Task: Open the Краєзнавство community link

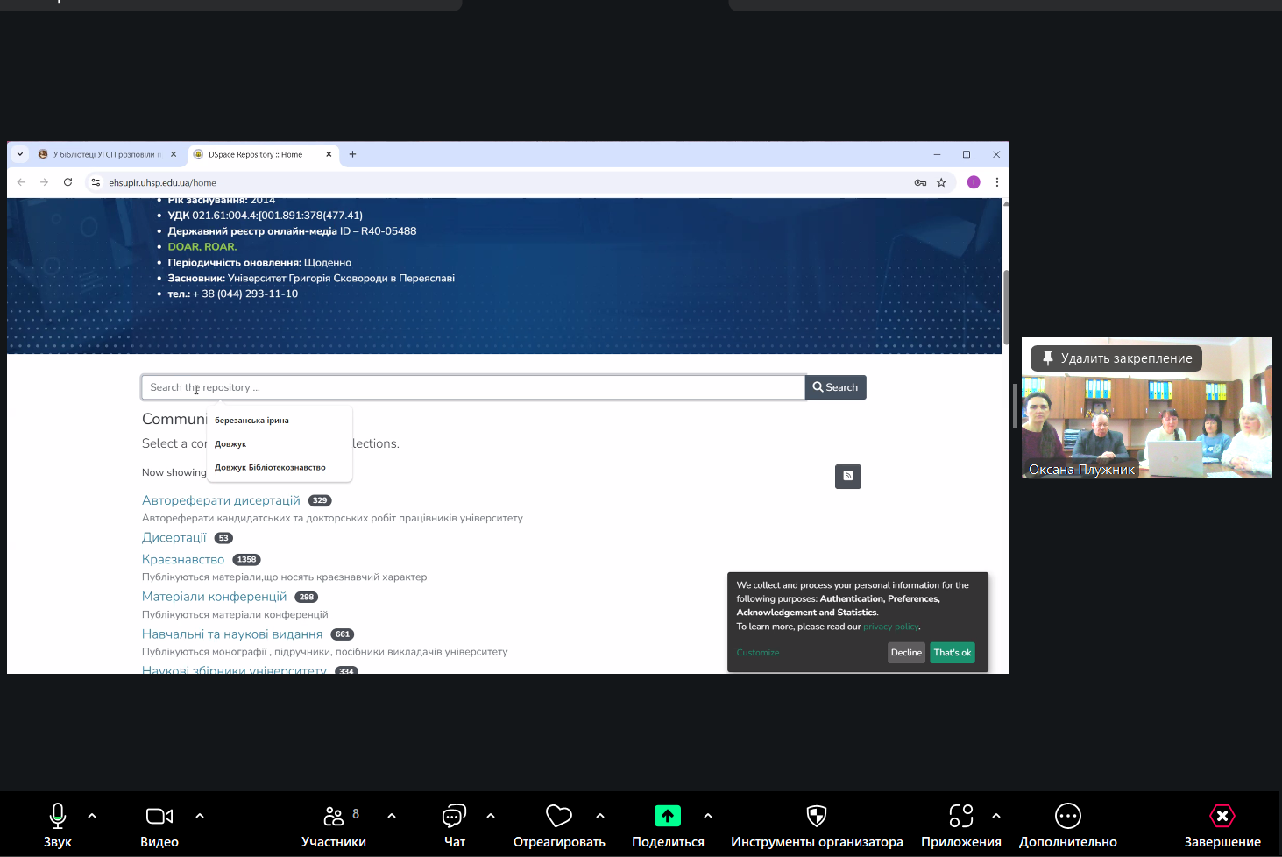Action: [183, 560]
